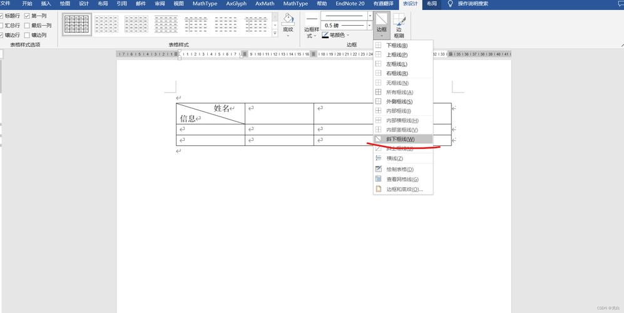Collapse the ribbon chevron at right
Viewport: 624px width, 313px height.
[621, 44]
